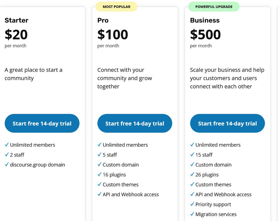Image resolution: width=279 pixels, height=221 pixels.
Task: Click the checkmark beside "discourse.group domain"
Action: tap(7, 164)
